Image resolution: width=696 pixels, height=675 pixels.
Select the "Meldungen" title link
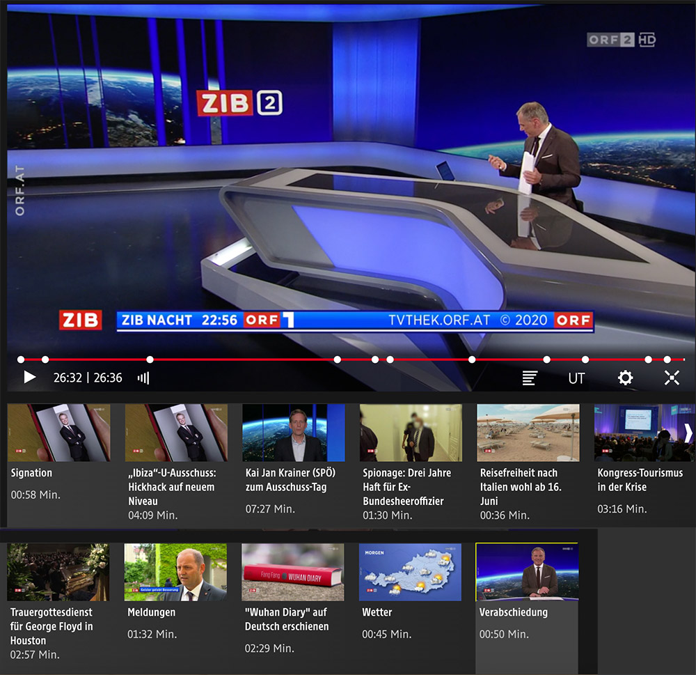[151, 612]
